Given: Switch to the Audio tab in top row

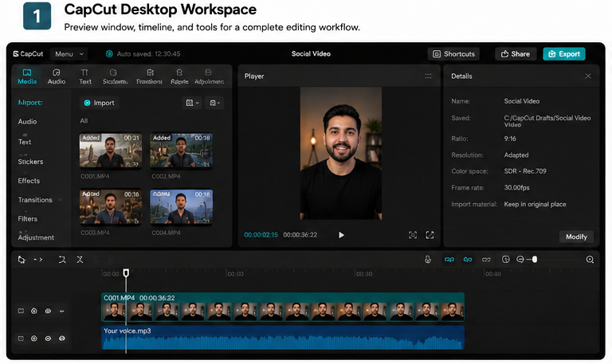Looking at the screenshot, I should 57,76.
